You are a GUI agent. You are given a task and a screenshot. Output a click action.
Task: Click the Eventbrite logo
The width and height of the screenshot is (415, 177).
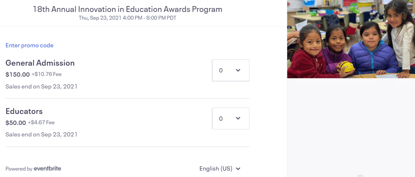pyautogui.click(x=47, y=168)
